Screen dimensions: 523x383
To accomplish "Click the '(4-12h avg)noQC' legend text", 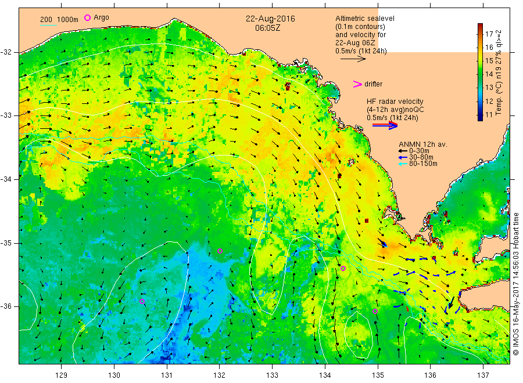I will (x=396, y=109).
